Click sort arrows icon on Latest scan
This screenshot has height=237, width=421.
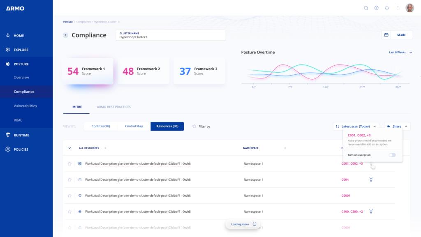pos(337,126)
